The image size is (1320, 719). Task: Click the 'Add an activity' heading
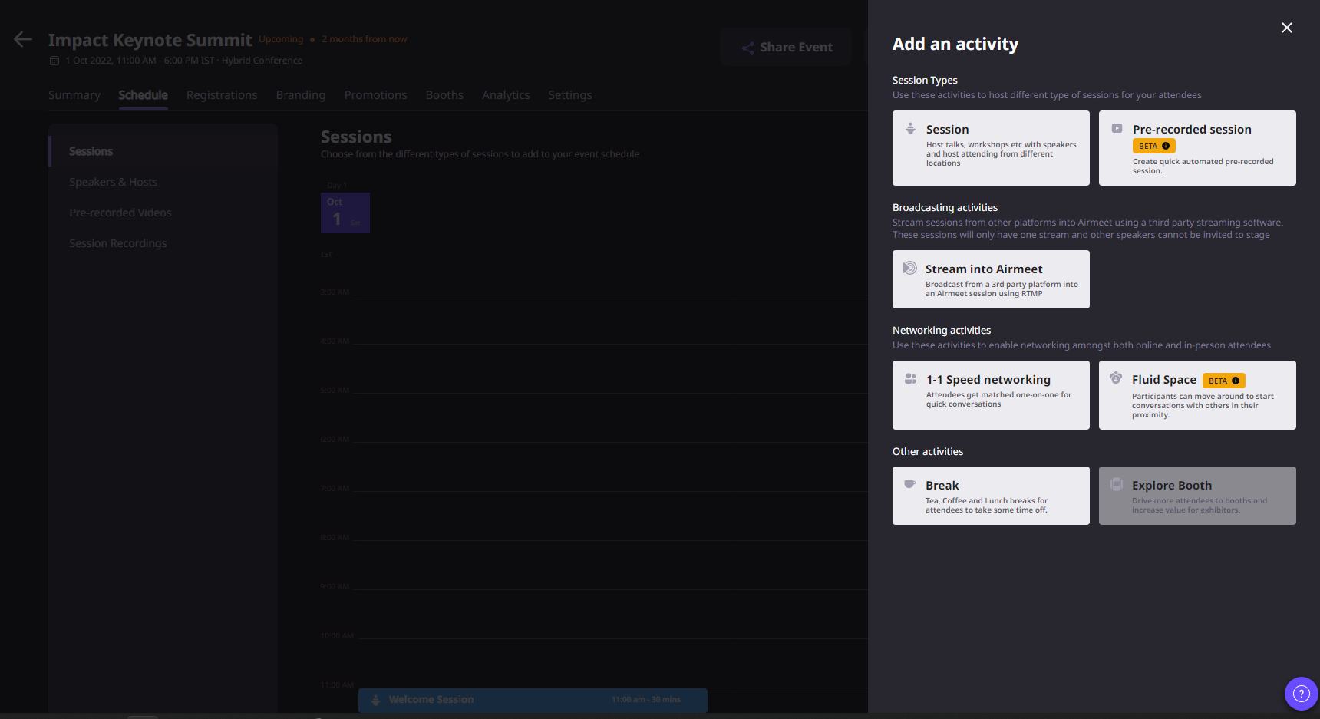point(955,44)
